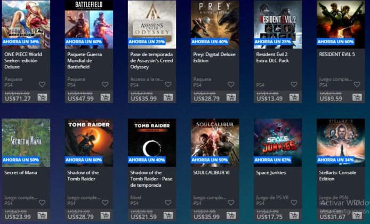Add SOULCALIBUR VI to cart
Image resolution: width=370 pixels, height=224 pixels.
click(x=231, y=215)
